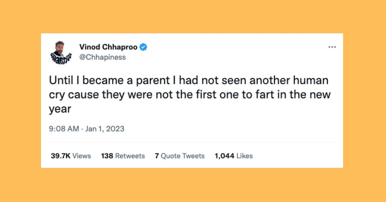Image resolution: width=386 pixels, height=202 pixels.
Task: Open the 138 Retweets list
Action: (x=123, y=156)
